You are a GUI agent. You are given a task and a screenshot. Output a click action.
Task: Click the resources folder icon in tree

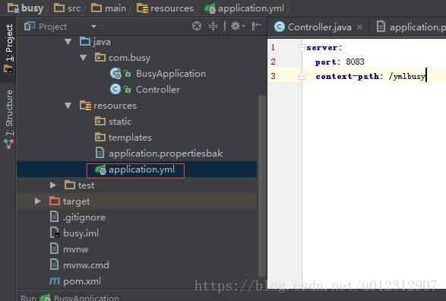[x=85, y=105]
